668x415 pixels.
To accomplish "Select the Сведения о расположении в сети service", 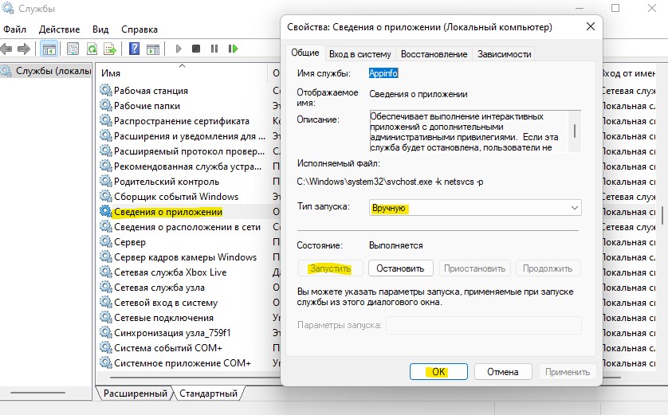I will pyautogui.click(x=187, y=226).
